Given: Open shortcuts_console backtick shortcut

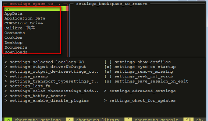Looking at the screenshot, I should click(x=128, y=119).
